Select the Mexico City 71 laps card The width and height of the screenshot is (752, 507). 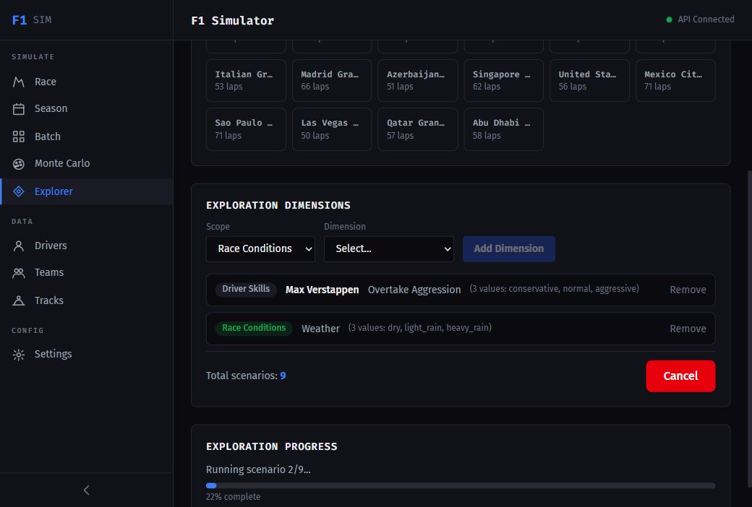(x=675, y=80)
